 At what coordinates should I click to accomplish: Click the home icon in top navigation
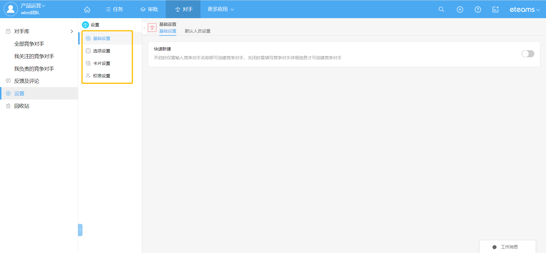(87, 9)
